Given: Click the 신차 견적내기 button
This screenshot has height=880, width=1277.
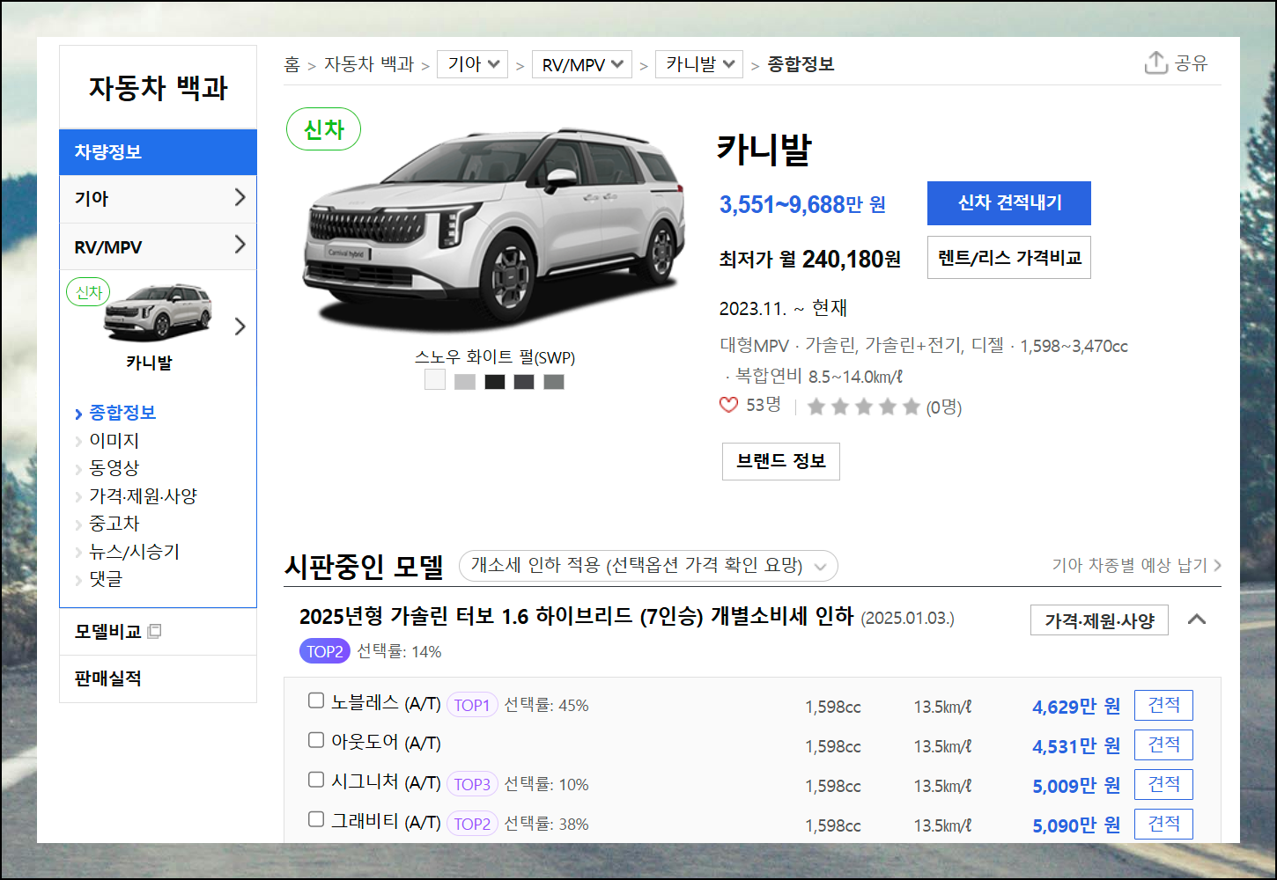Looking at the screenshot, I should (1009, 203).
